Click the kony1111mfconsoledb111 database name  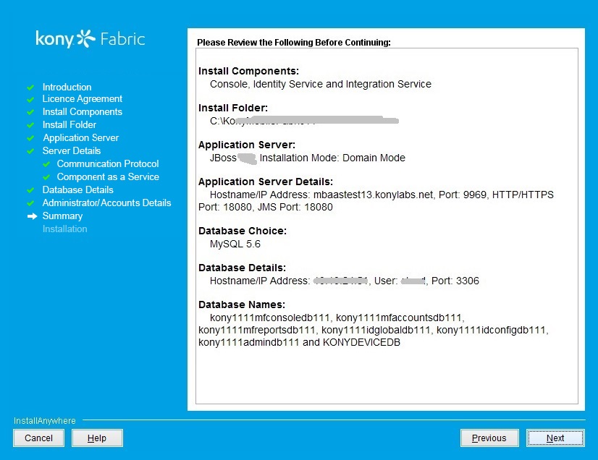(x=269, y=318)
